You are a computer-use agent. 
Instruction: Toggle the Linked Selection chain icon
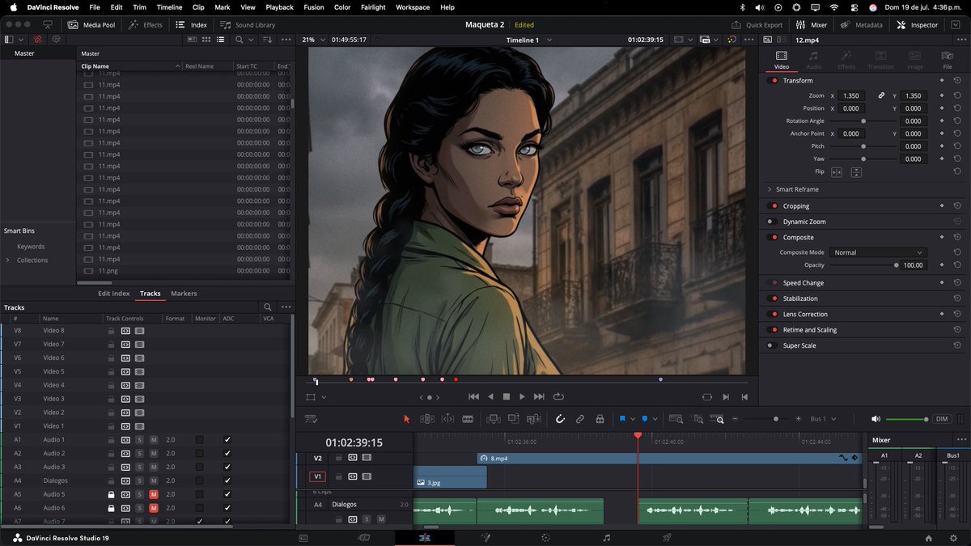click(x=580, y=419)
